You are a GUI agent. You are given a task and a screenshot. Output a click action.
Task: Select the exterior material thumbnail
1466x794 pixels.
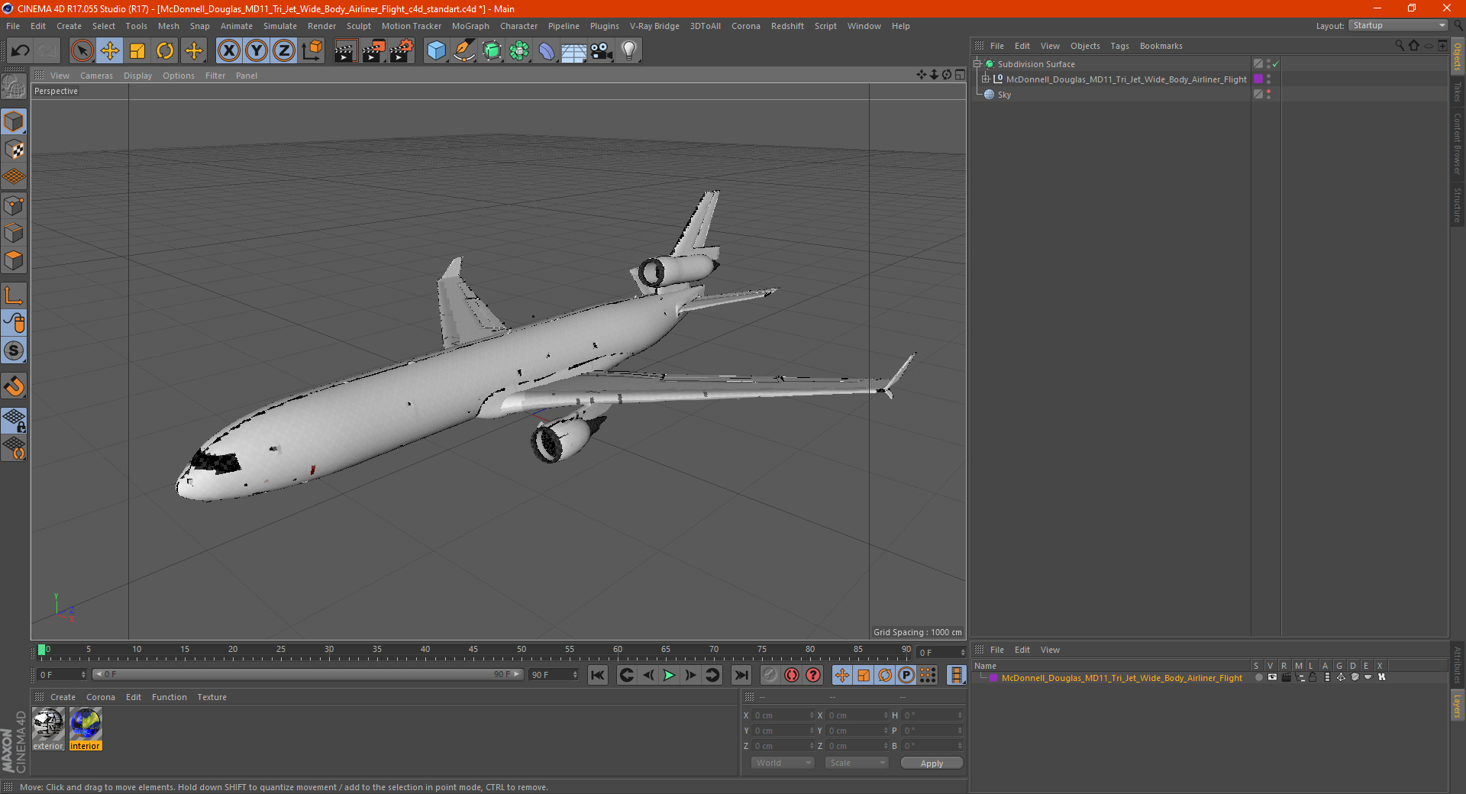48,728
